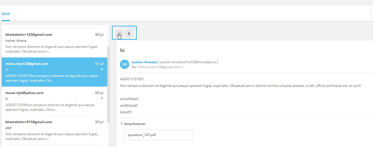373x147 pixels.
Task: Click recipient address mina.chen123@gmail.com in header
Action: click(159, 67)
